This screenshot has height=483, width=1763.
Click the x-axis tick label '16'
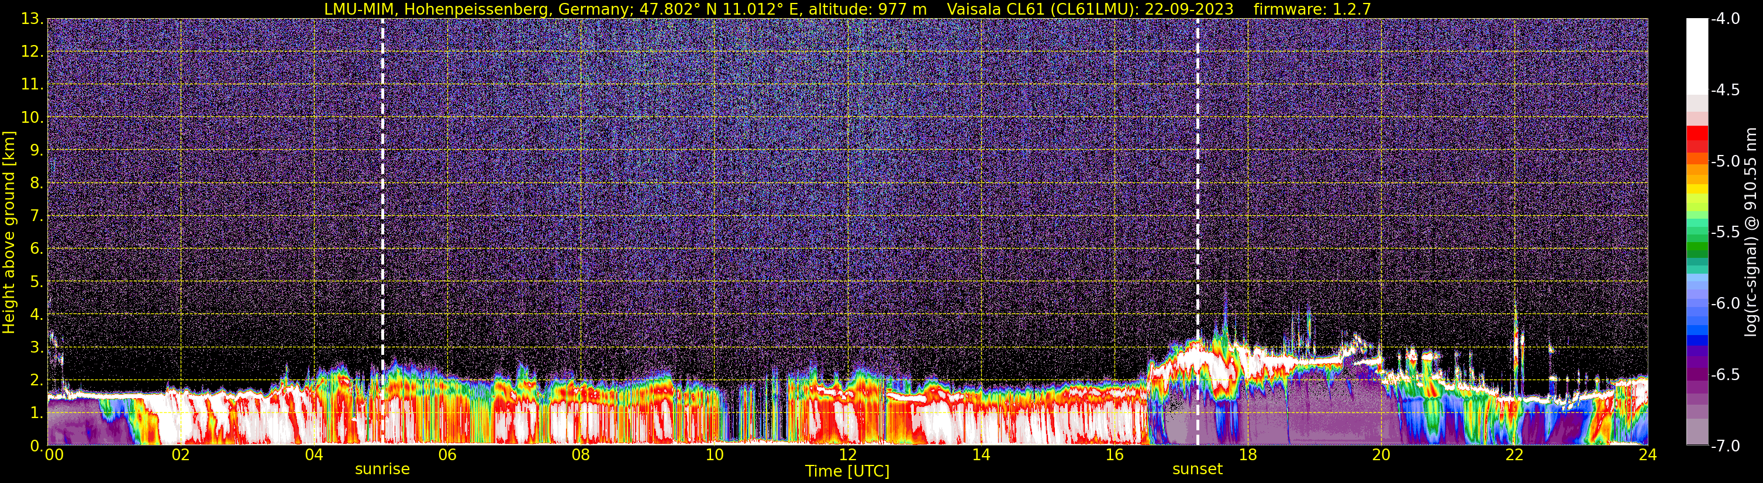(x=1114, y=455)
